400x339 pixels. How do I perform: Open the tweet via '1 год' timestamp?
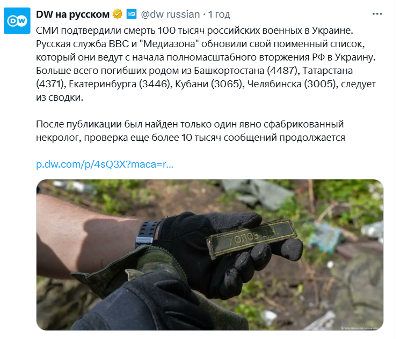(219, 14)
